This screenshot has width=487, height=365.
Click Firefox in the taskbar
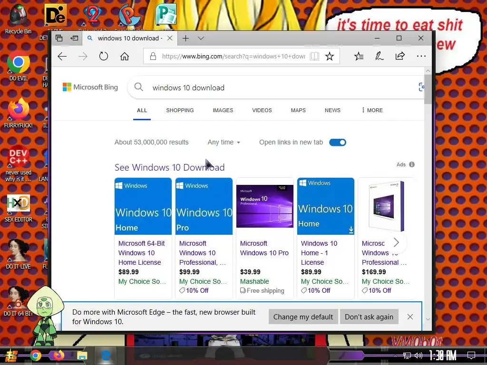click(x=58, y=355)
